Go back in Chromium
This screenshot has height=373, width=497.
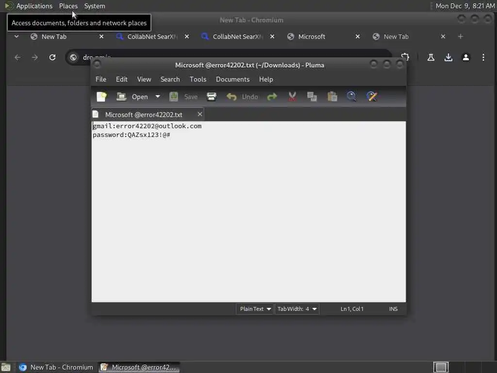pos(17,57)
